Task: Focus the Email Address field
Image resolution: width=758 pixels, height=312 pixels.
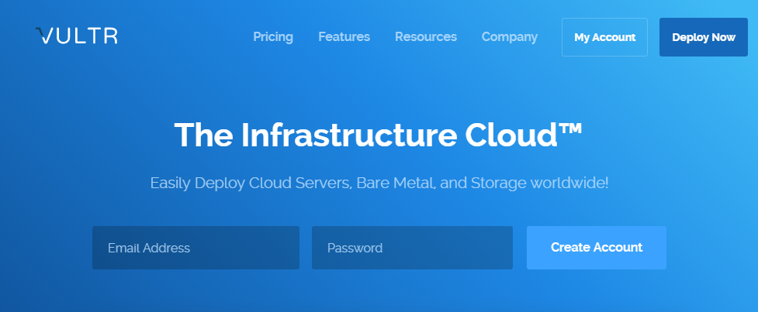Action: pos(196,248)
